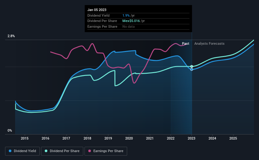Select the 2017 x-axis label

click(x=66, y=138)
